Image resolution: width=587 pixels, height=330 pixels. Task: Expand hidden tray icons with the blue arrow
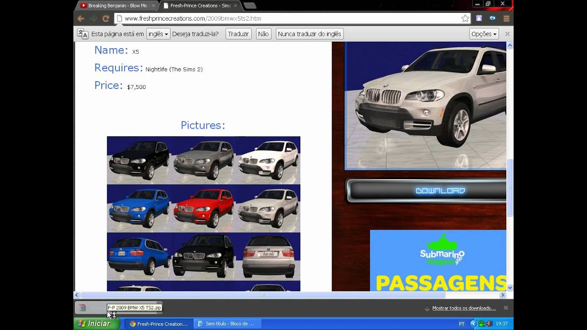pos(473,324)
